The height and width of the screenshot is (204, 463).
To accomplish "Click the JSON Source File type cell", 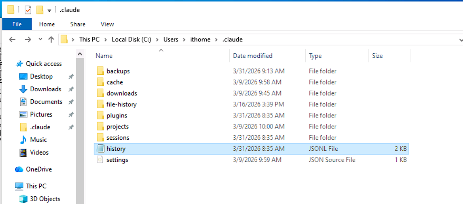I will pos(332,160).
